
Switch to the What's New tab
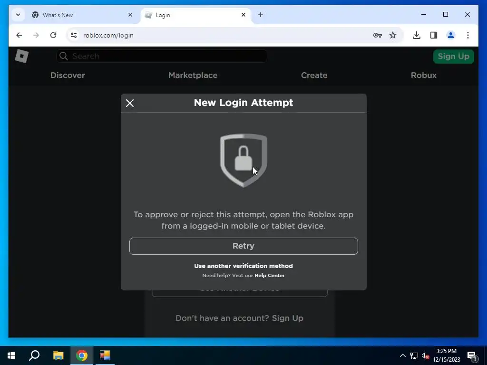(x=82, y=15)
